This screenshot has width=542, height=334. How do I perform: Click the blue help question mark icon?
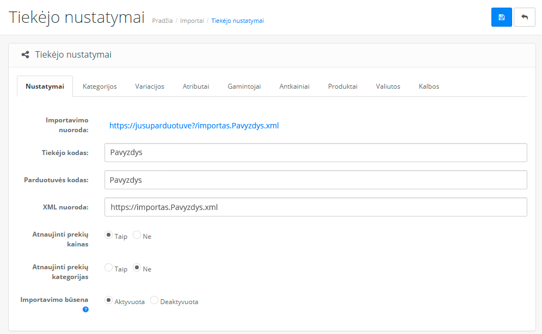coord(85,310)
